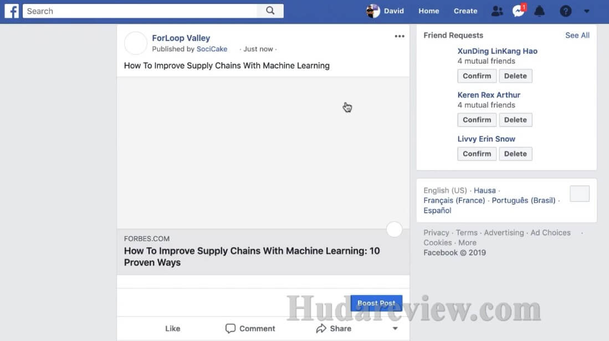Delete Keren Rex Arthur's friend request
The width and height of the screenshot is (609, 341).
coord(515,120)
